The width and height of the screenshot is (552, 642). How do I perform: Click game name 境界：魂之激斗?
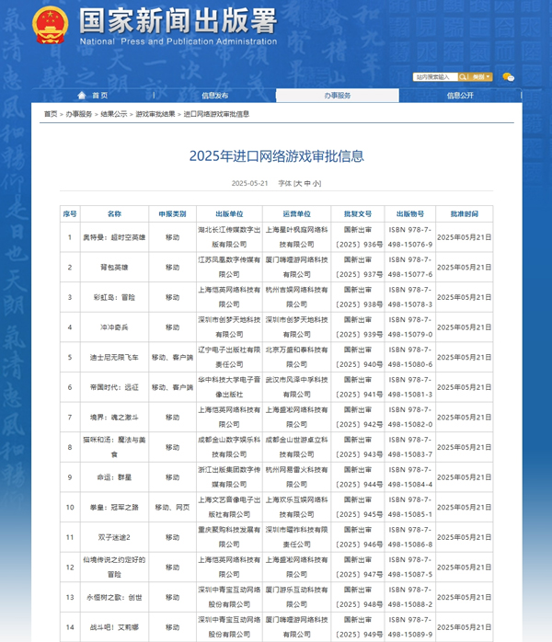[114, 418]
